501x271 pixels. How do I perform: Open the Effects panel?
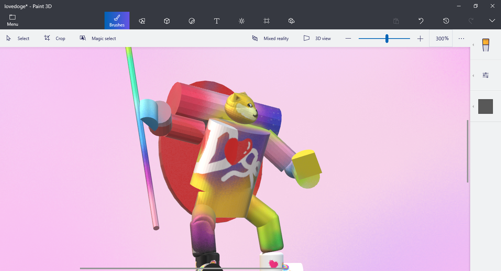coord(242,21)
